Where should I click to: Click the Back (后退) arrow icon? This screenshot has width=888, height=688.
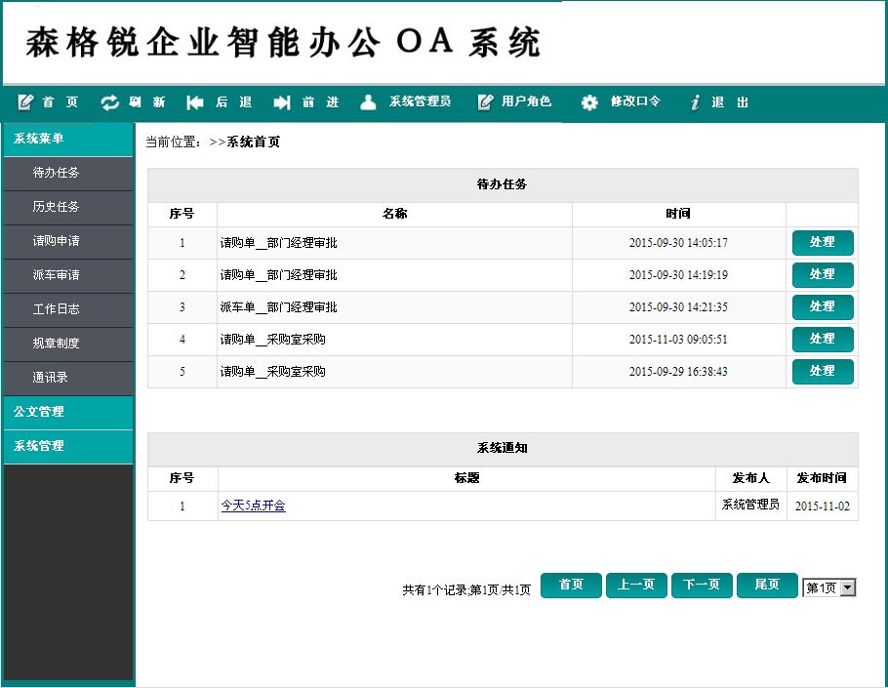tap(195, 102)
